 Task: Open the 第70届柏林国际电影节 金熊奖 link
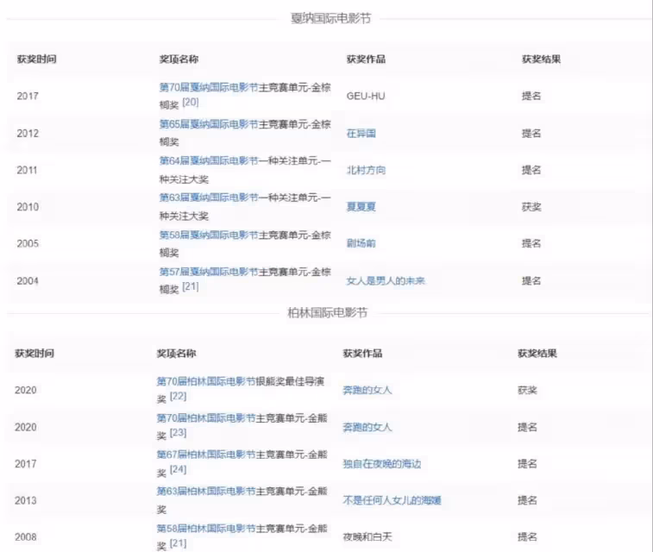coord(205,418)
